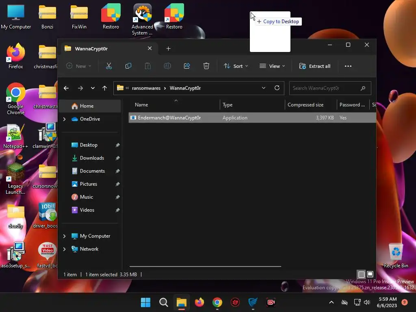416x312 pixels.
Task: Select the Legacy Launcher Minecraft icon
Action: (x=16, y=178)
